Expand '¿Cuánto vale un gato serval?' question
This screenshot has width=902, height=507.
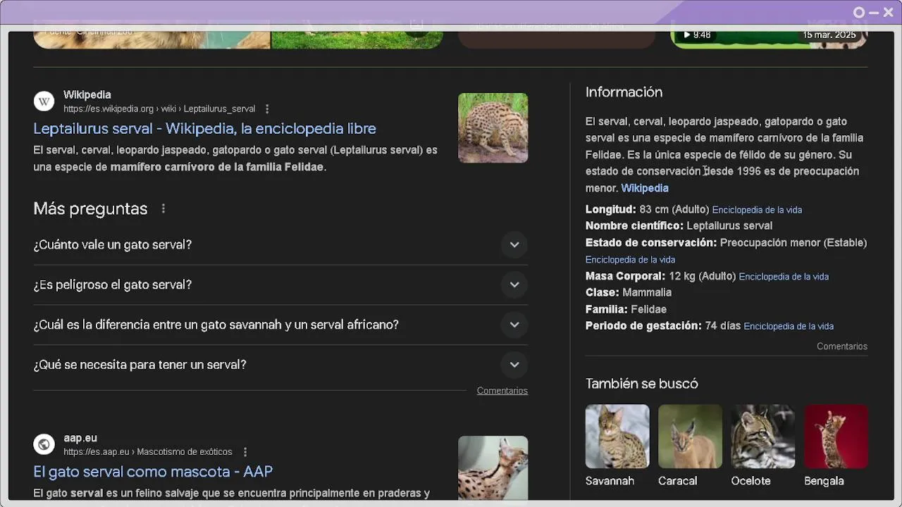(280, 245)
